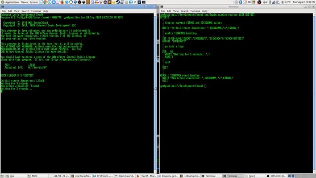Open the Bluetooth tray icon
This screenshot has width=316, height=178.
[240, 2]
